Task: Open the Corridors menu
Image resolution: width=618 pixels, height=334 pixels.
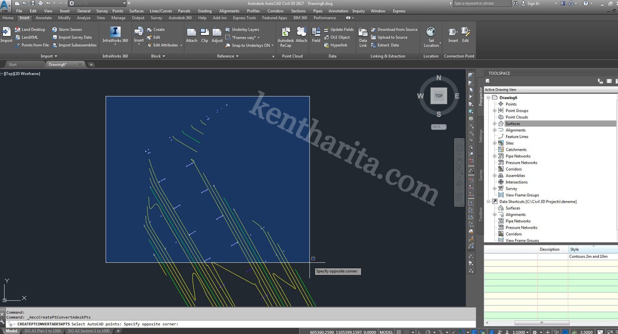Action: click(275, 11)
